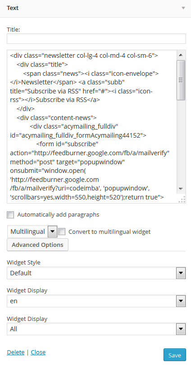The image size is (191, 366).
Task: Open Widget Display dropdown showing All
Action: 96,329
